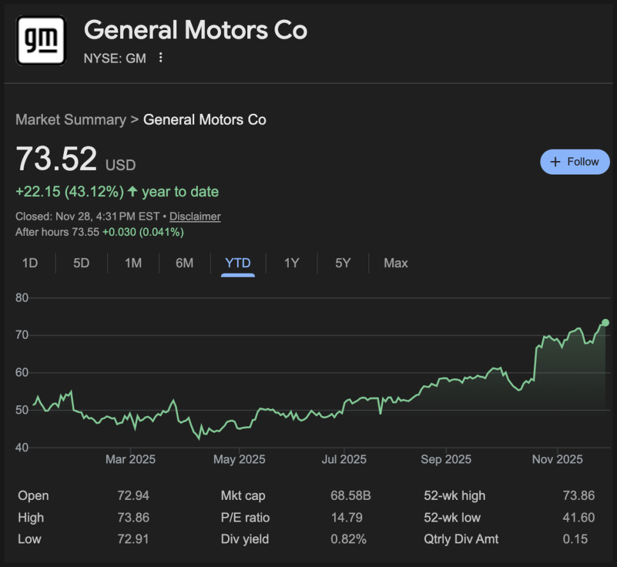Click the Mkt cap label
The image size is (617, 567).
(x=243, y=495)
